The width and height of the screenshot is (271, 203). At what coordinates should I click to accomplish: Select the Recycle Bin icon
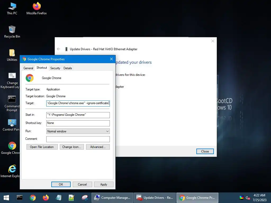point(12,32)
